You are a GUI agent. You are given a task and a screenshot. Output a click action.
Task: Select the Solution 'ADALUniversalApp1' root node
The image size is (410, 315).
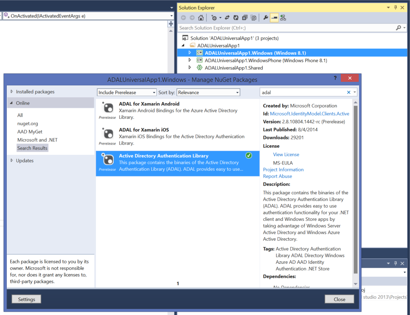click(234, 38)
